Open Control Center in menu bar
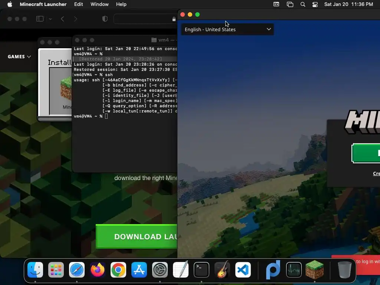 click(x=315, y=4)
